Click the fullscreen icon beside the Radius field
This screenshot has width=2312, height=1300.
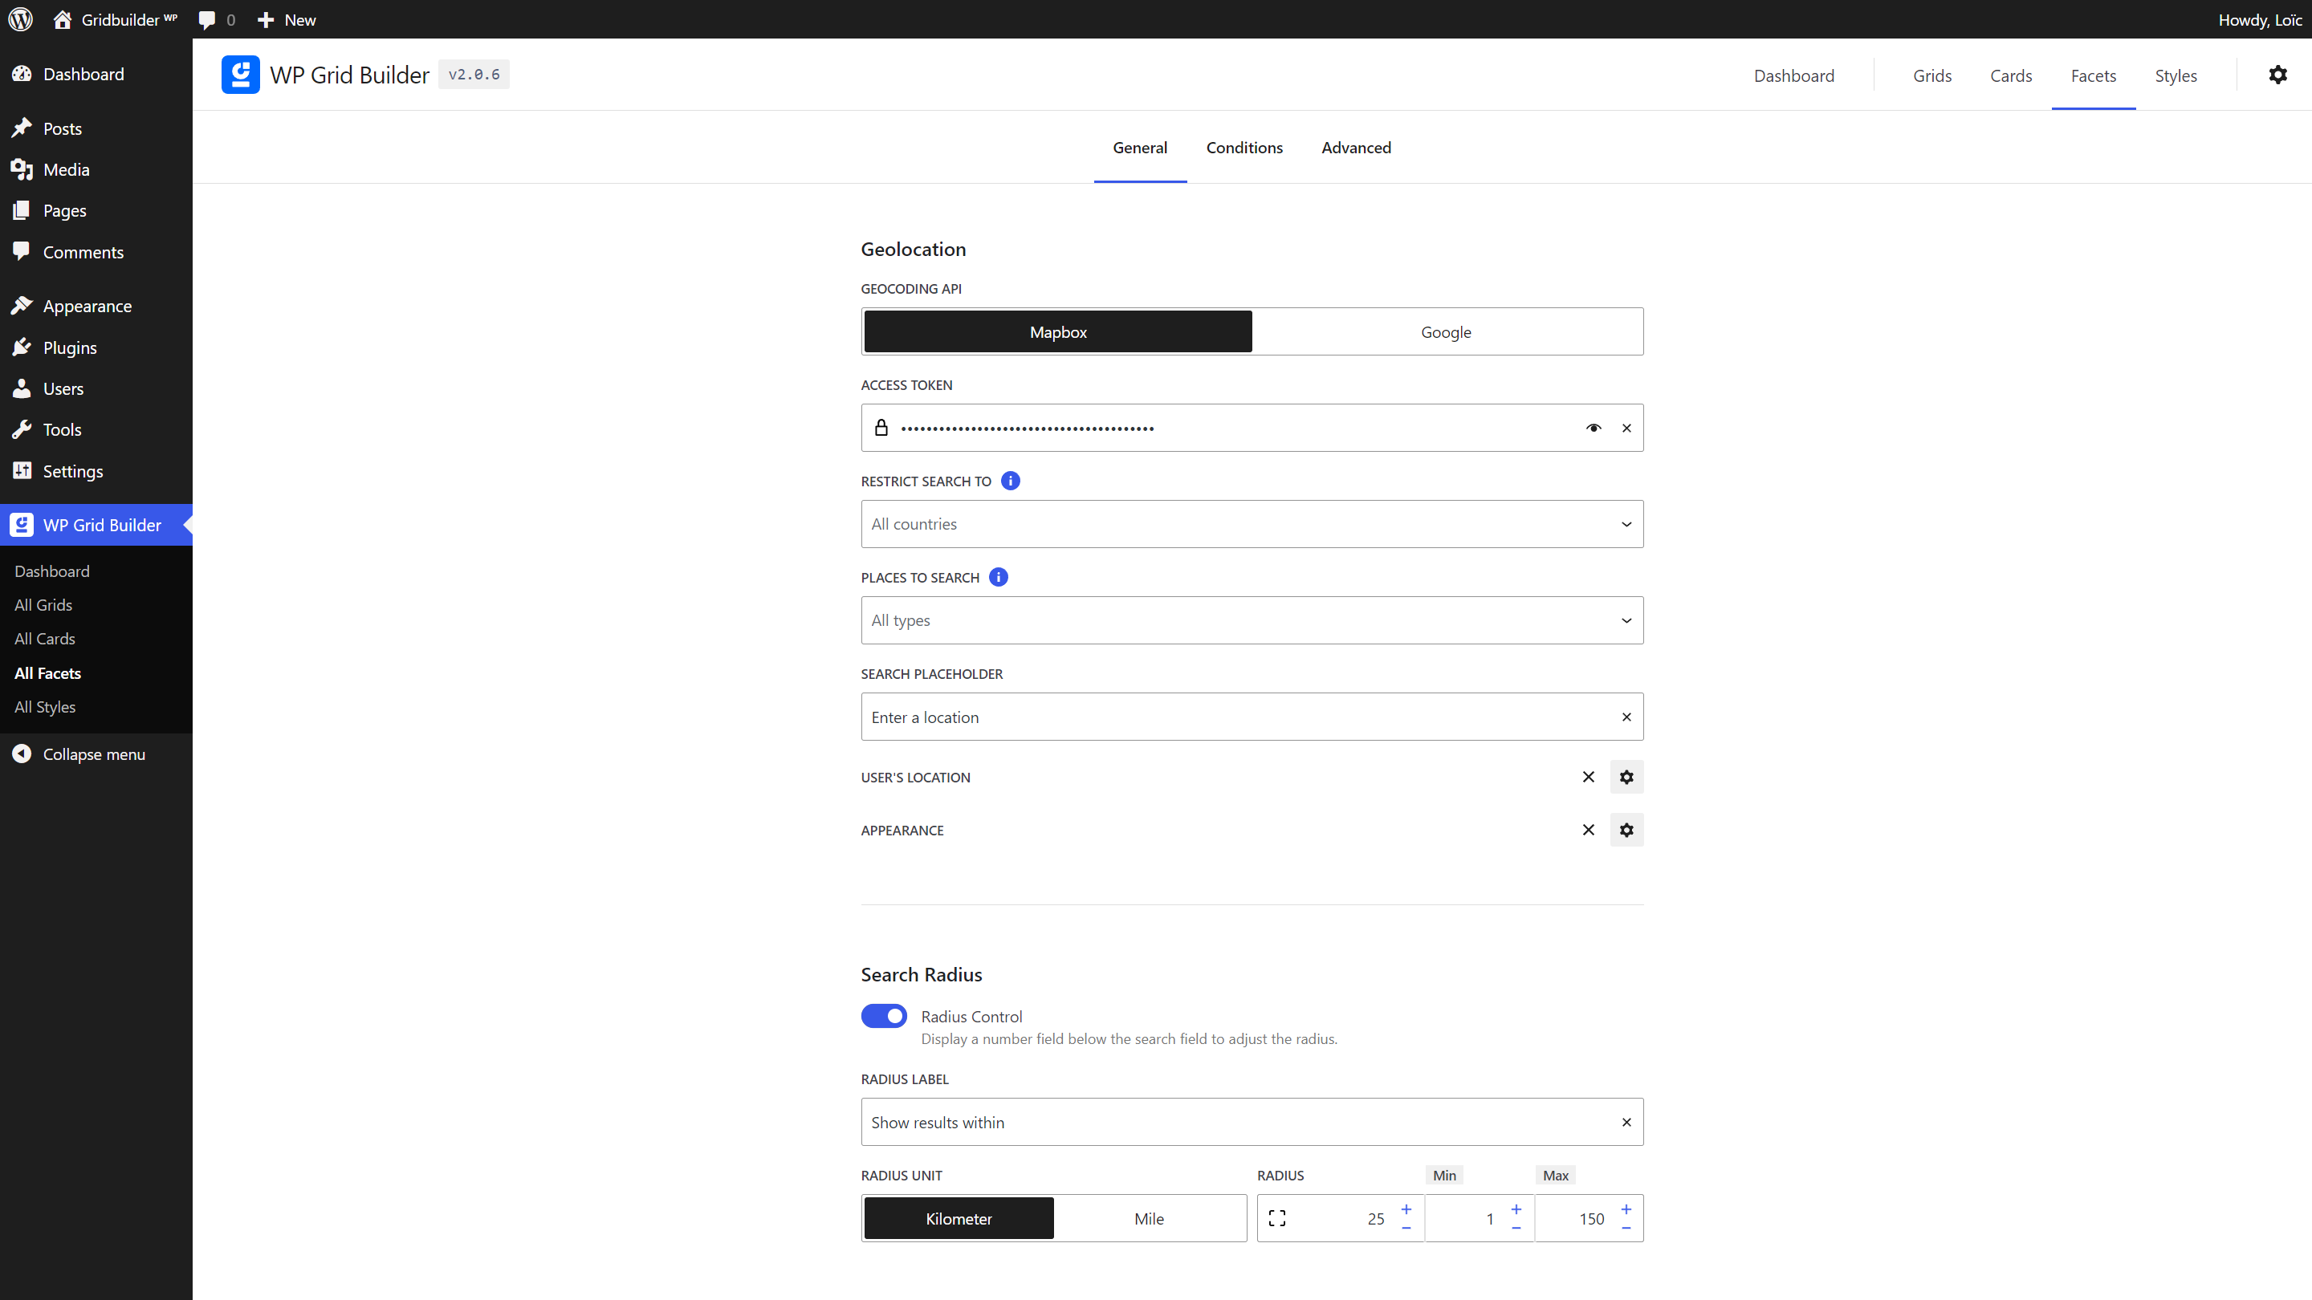click(1278, 1218)
